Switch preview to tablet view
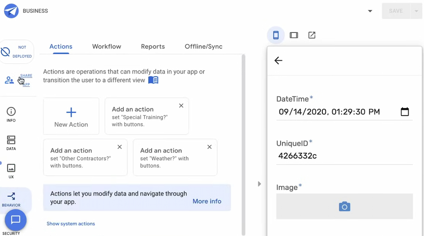The image size is (424, 236). tap(294, 35)
